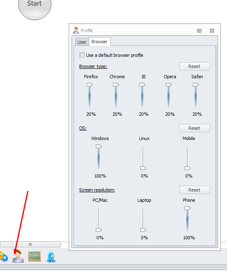The width and height of the screenshot is (227, 271).
Task: Click the horizontal scrollbar thumb
Action: click(x=30, y=244)
